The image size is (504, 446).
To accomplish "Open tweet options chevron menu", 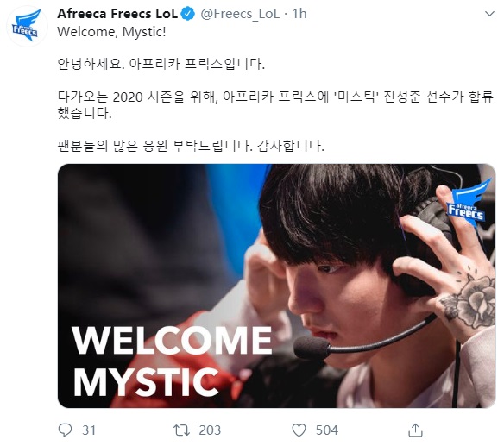I will (489, 14).
